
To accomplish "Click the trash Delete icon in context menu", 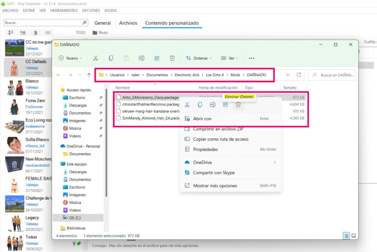I will click(x=238, y=105).
